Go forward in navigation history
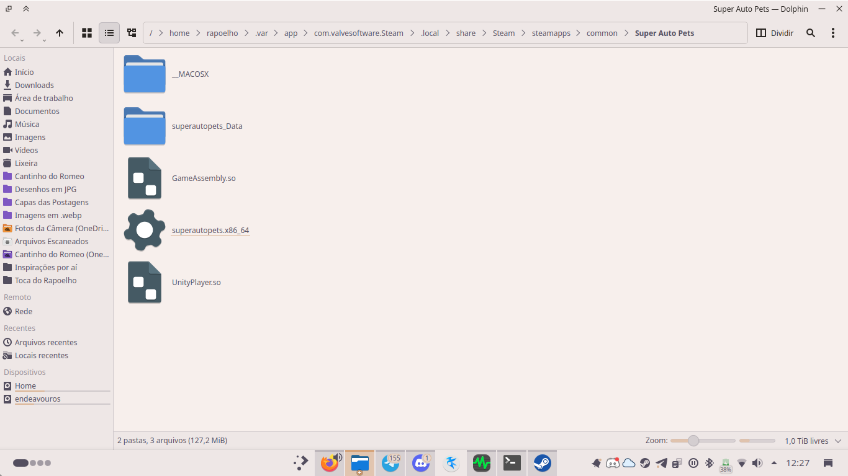This screenshot has height=476, width=848. (x=37, y=33)
